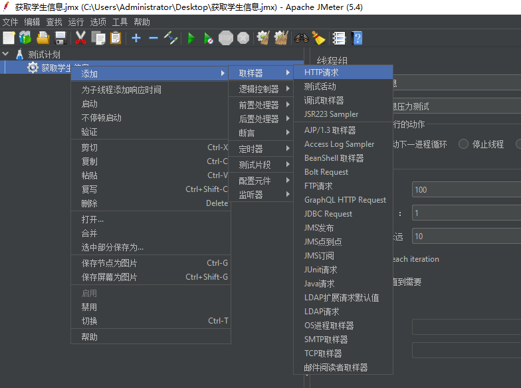Expand the 后置处理器 submenu
Viewport: 521px width, 388px height.
260,118
